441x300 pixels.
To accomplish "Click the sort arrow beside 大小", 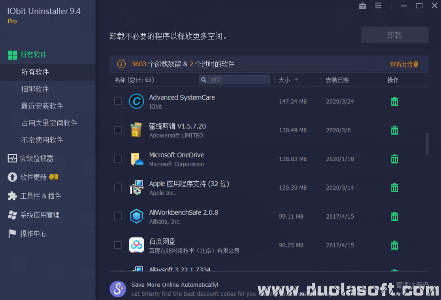I will point(296,80).
